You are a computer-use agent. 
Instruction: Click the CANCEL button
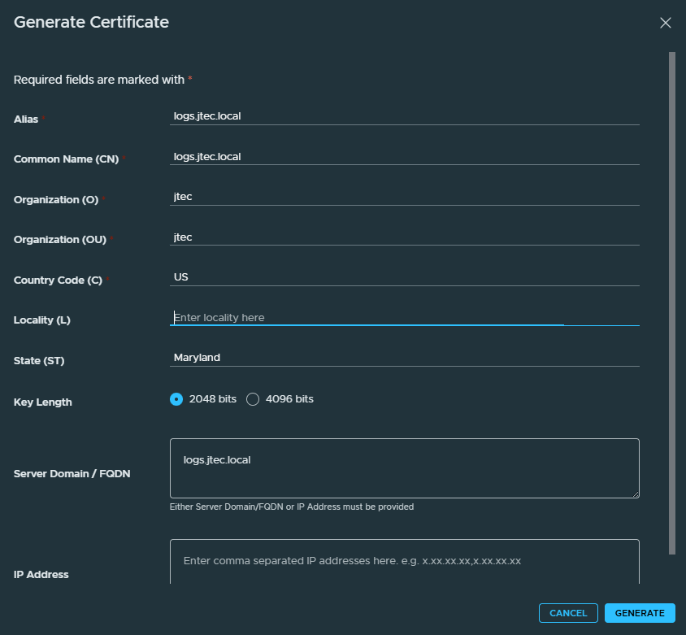point(568,613)
